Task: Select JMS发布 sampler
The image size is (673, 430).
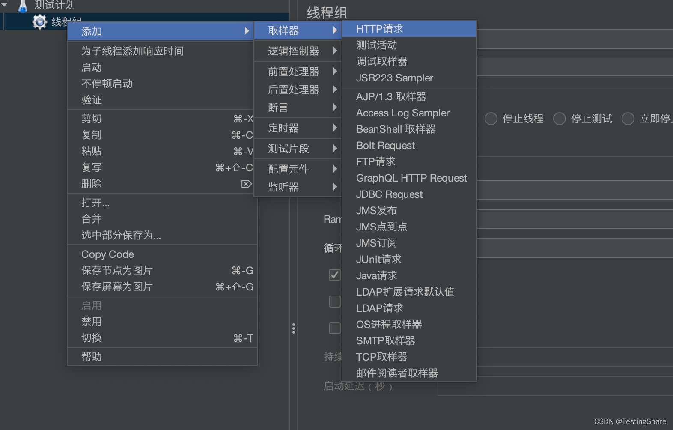Action: [409, 210]
